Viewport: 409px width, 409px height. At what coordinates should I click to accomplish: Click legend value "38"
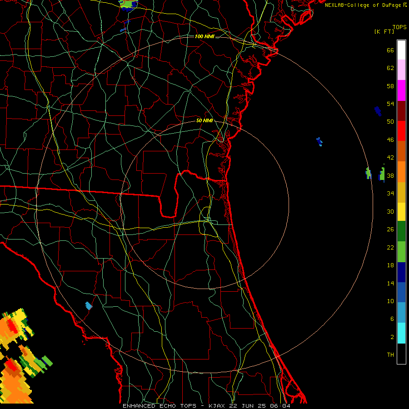point(390,176)
